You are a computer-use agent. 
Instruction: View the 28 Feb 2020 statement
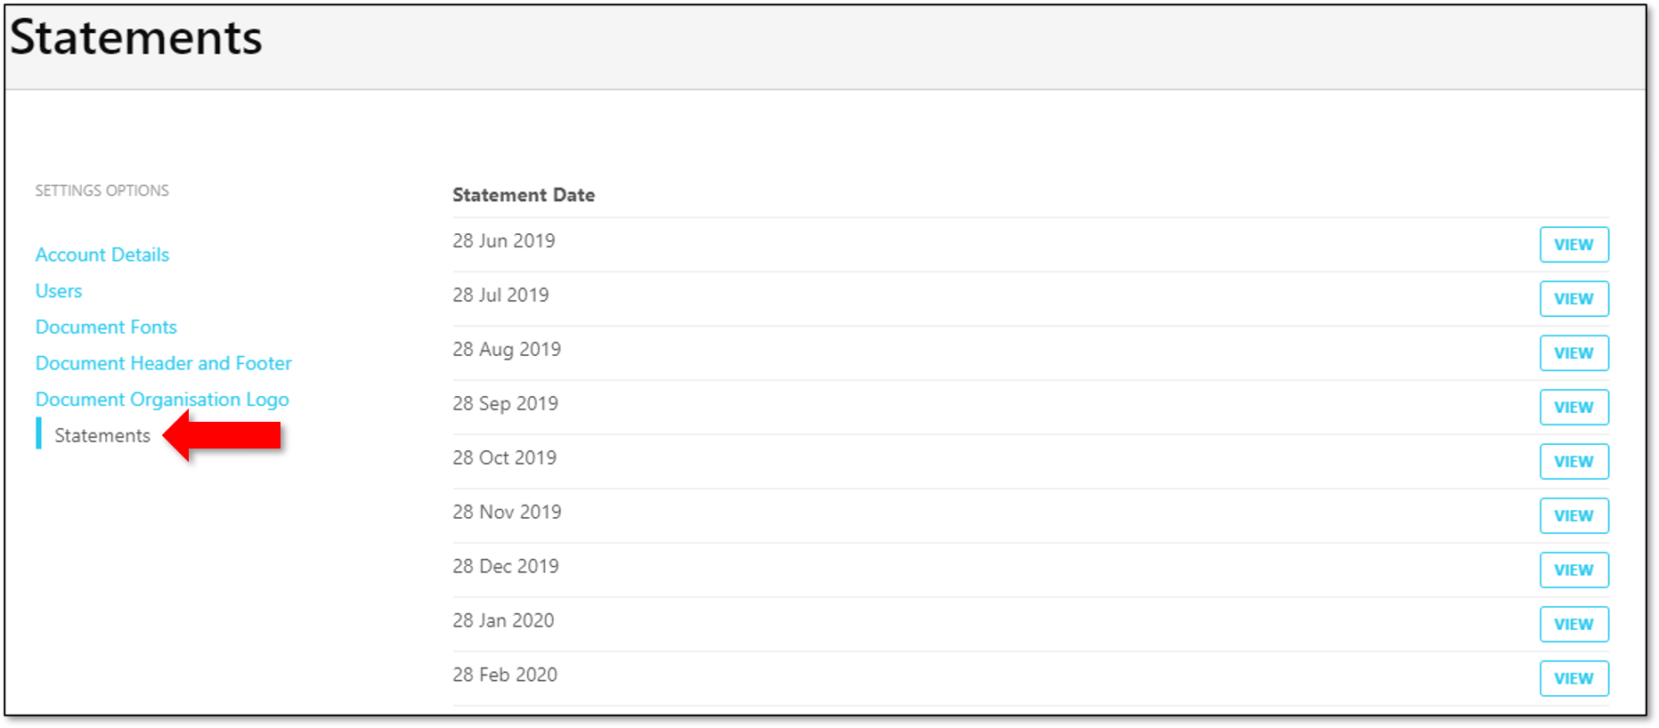pyautogui.click(x=1574, y=679)
